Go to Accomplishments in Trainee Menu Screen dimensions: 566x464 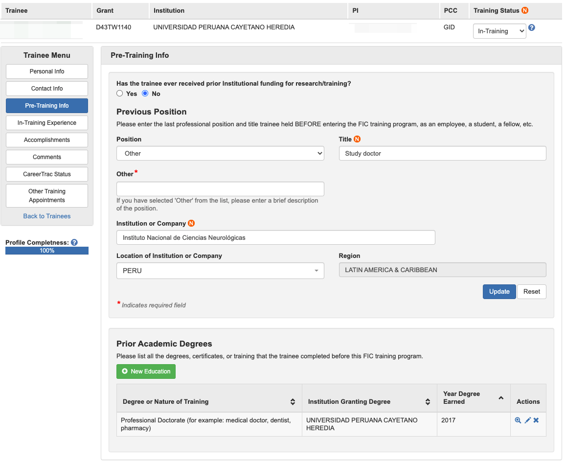click(x=47, y=140)
